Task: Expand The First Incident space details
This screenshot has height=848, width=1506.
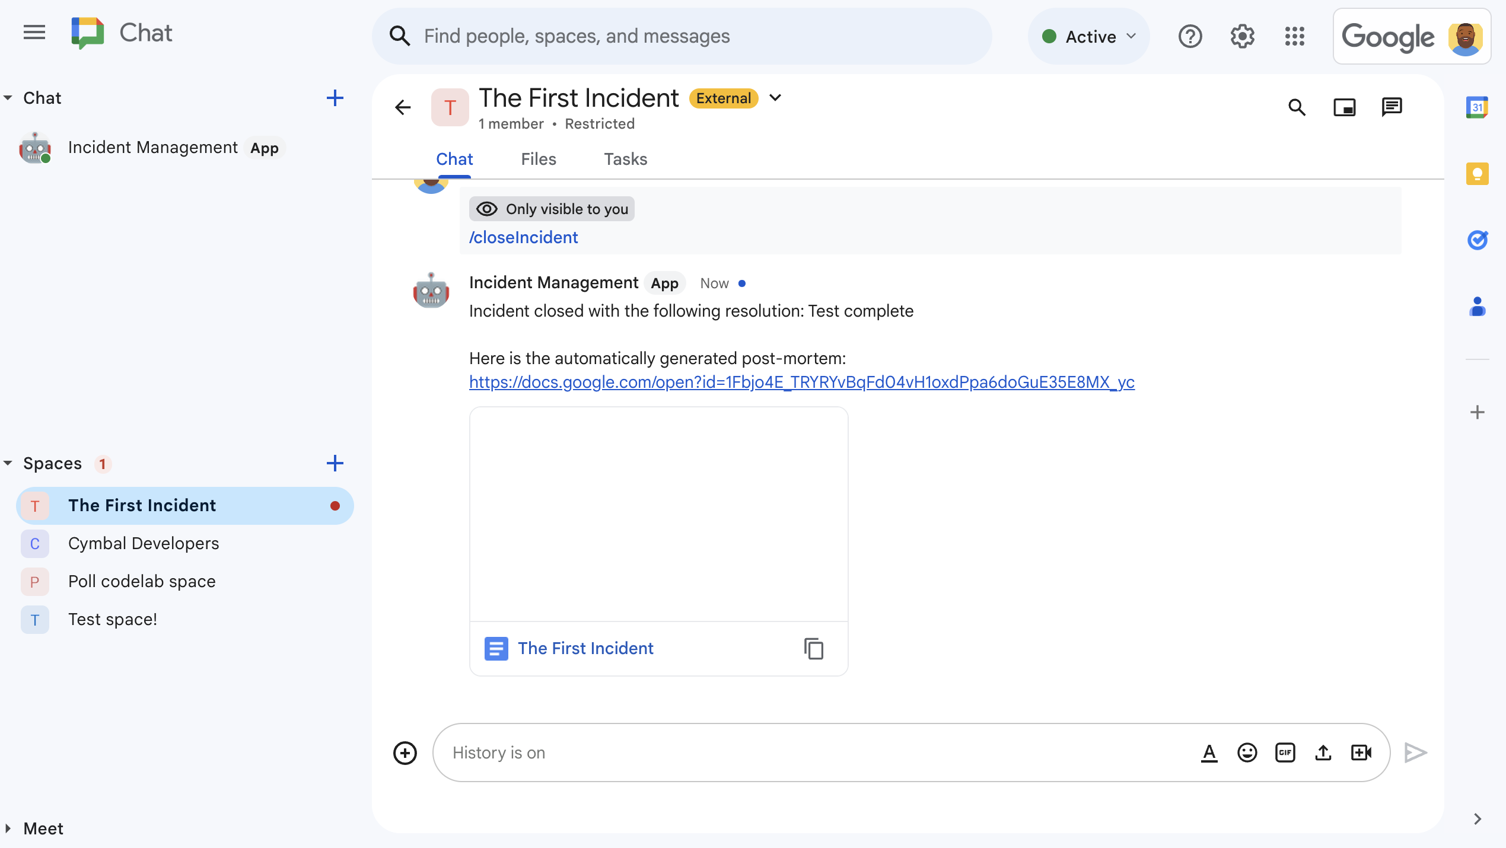Action: click(776, 98)
